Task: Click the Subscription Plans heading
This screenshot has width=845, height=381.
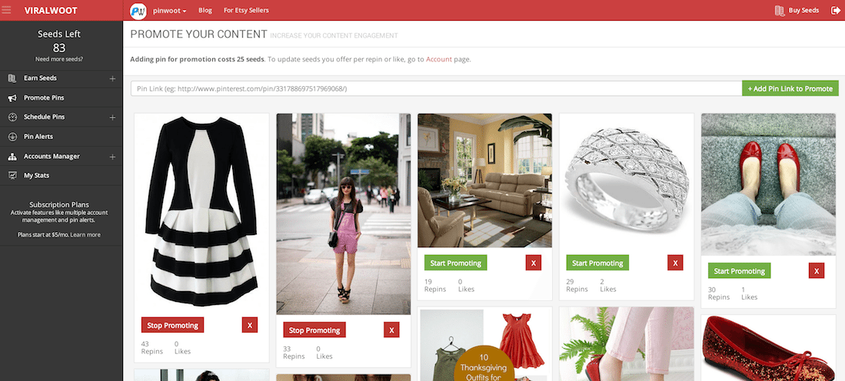Action: [x=58, y=204]
